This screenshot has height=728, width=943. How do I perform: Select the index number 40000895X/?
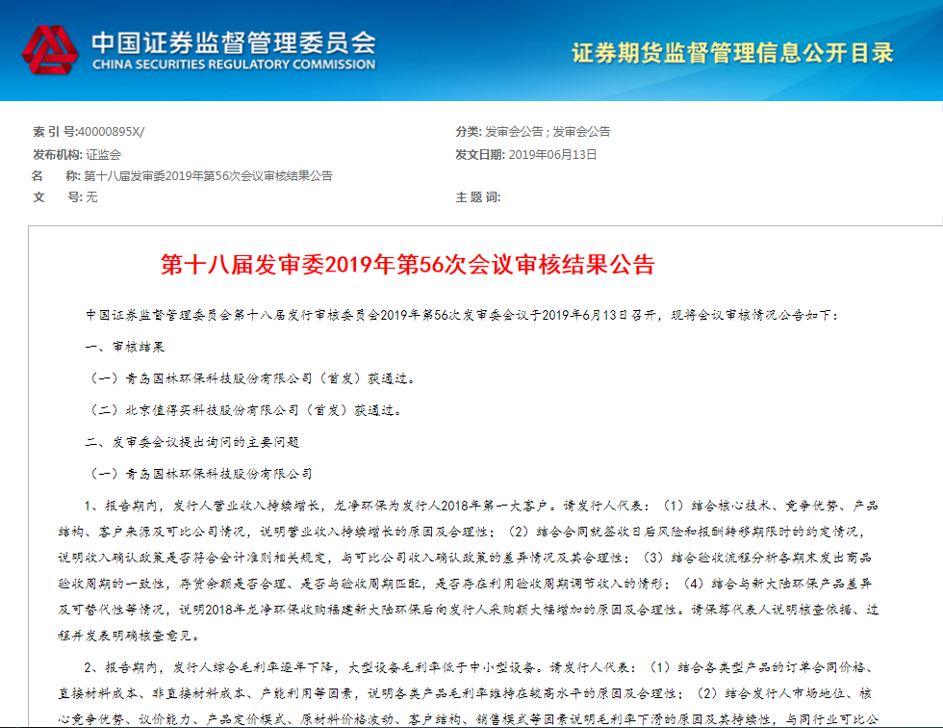pos(112,132)
